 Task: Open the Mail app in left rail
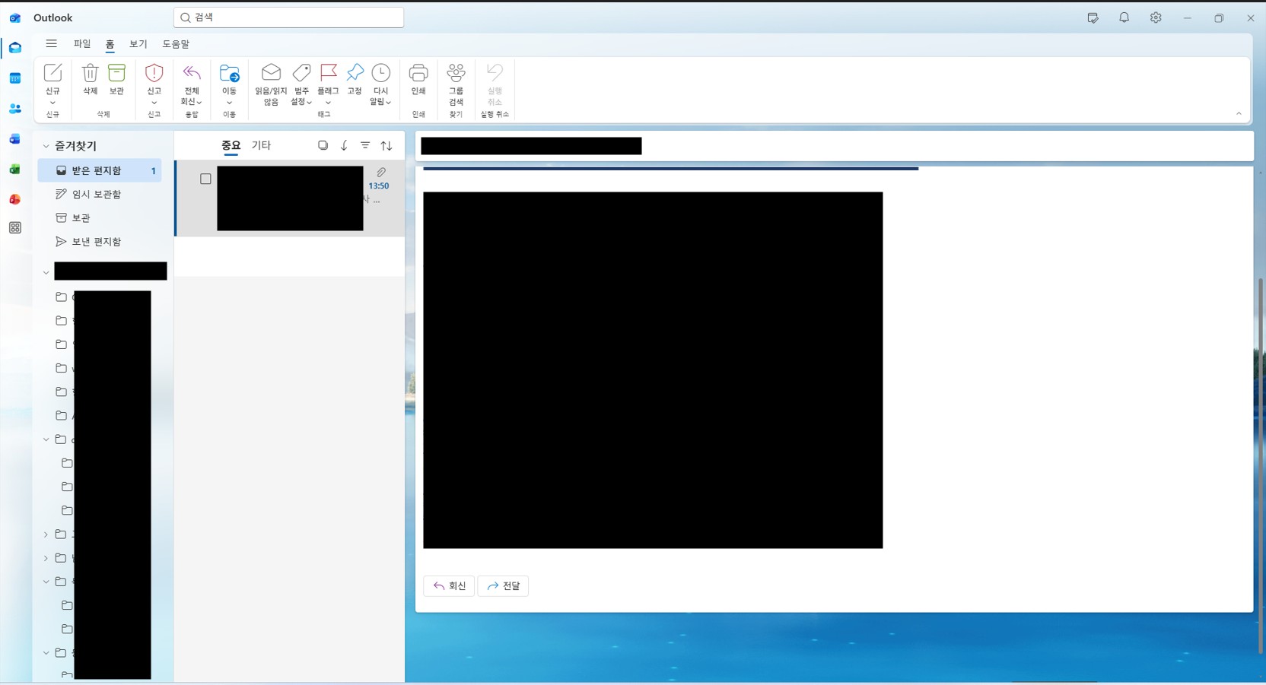pos(15,48)
